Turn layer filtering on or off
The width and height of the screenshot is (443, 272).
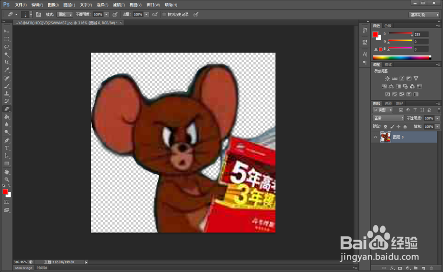pos(439,110)
